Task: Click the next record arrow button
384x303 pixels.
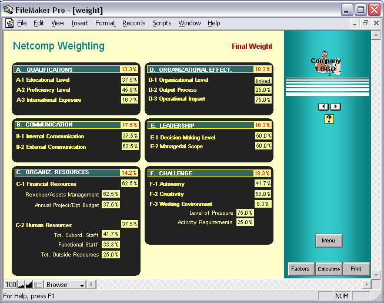Action: [x=335, y=106]
